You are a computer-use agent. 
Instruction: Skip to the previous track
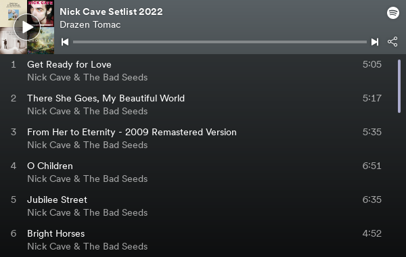(65, 42)
